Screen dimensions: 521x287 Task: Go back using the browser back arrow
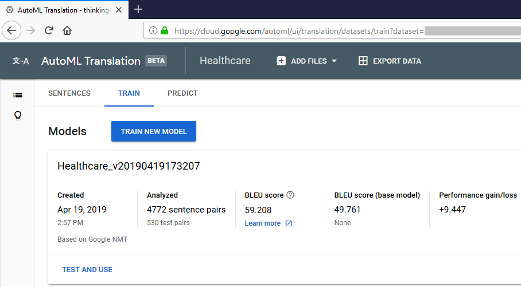pyautogui.click(x=11, y=30)
